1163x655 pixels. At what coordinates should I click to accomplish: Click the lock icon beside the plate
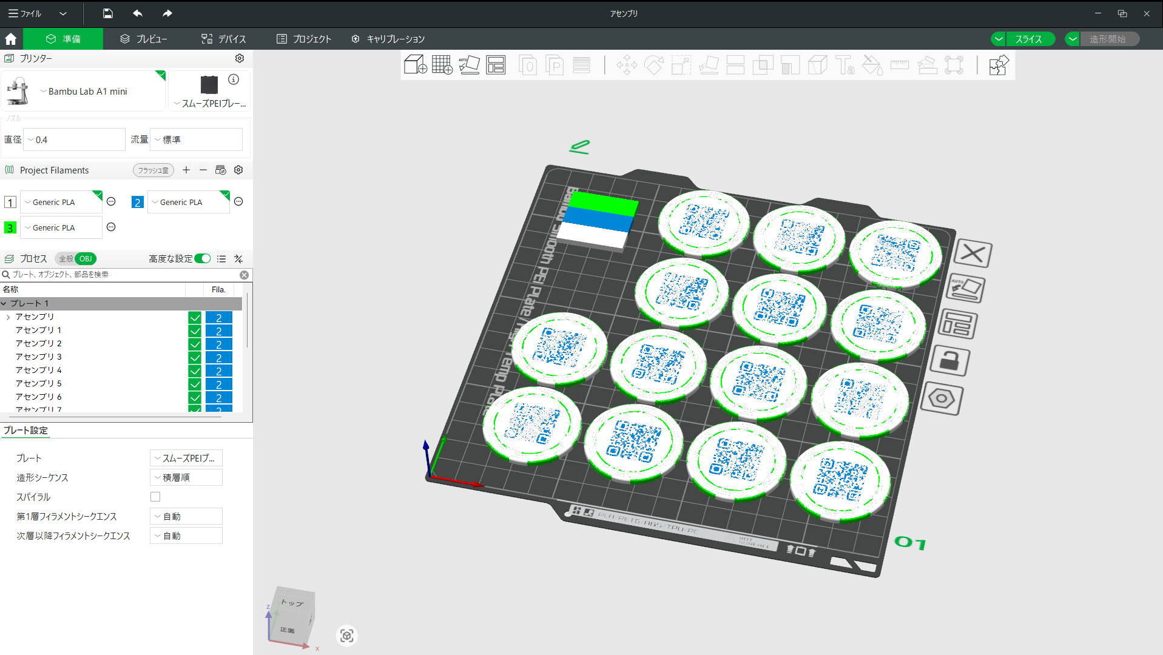pos(949,361)
